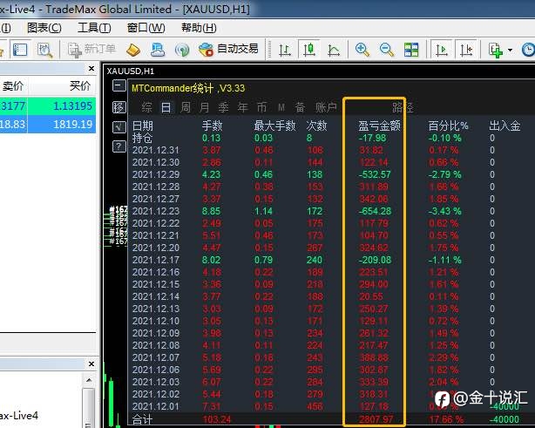The height and width of the screenshot is (428, 535).
Task: Click the XAUUSD,H1 chart title label
Action: 131,71
